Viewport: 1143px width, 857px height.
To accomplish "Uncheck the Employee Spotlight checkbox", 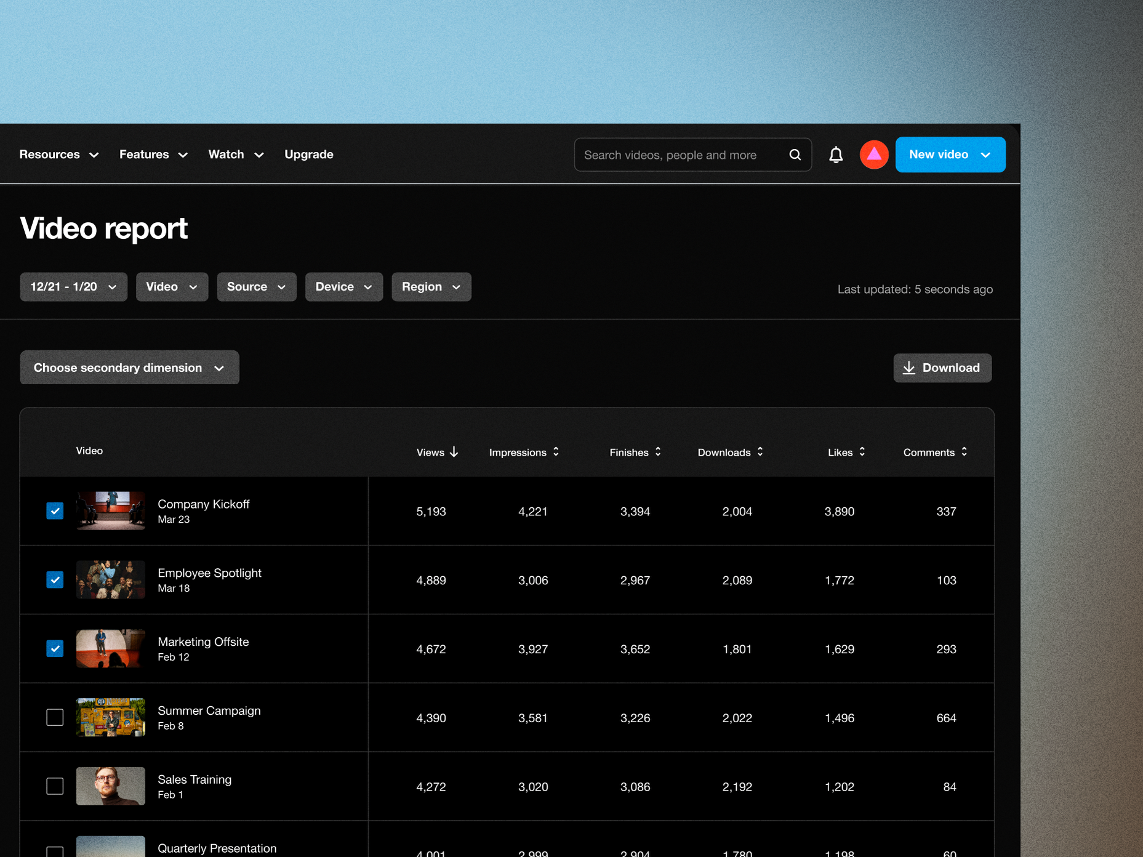I will tap(55, 580).
